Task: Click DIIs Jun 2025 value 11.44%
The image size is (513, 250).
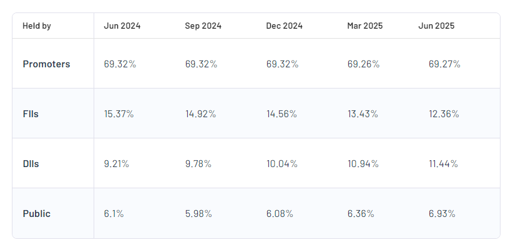Action: click(x=442, y=164)
